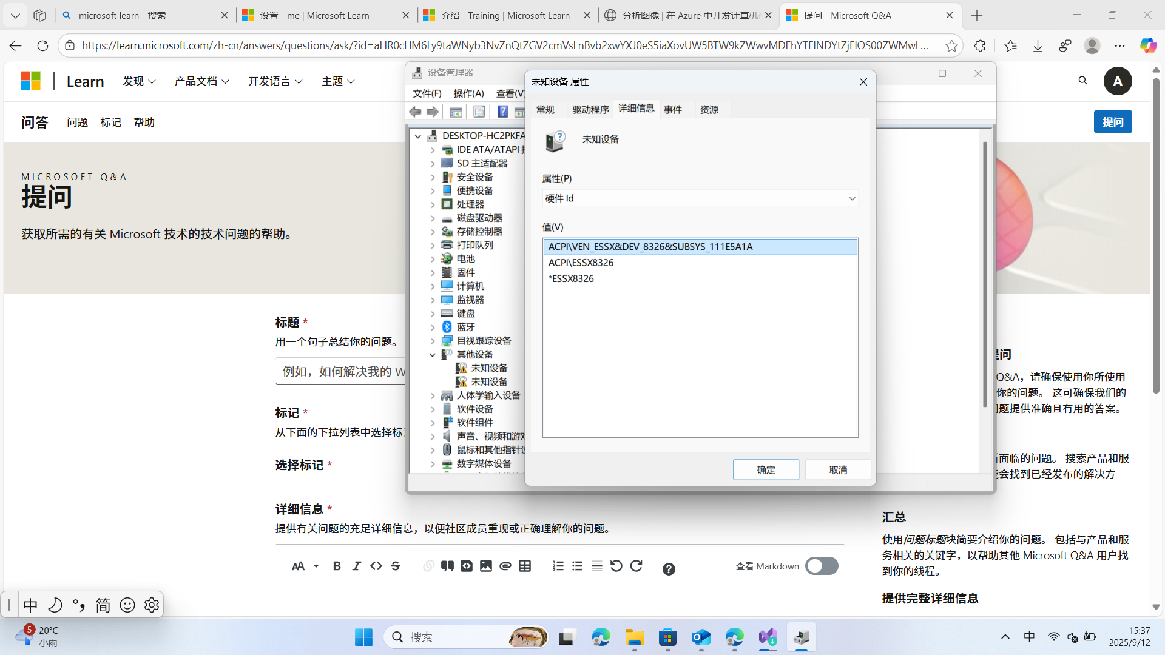Click the blue 提问 button
This screenshot has height=655, width=1165.
click(1112, 122)
